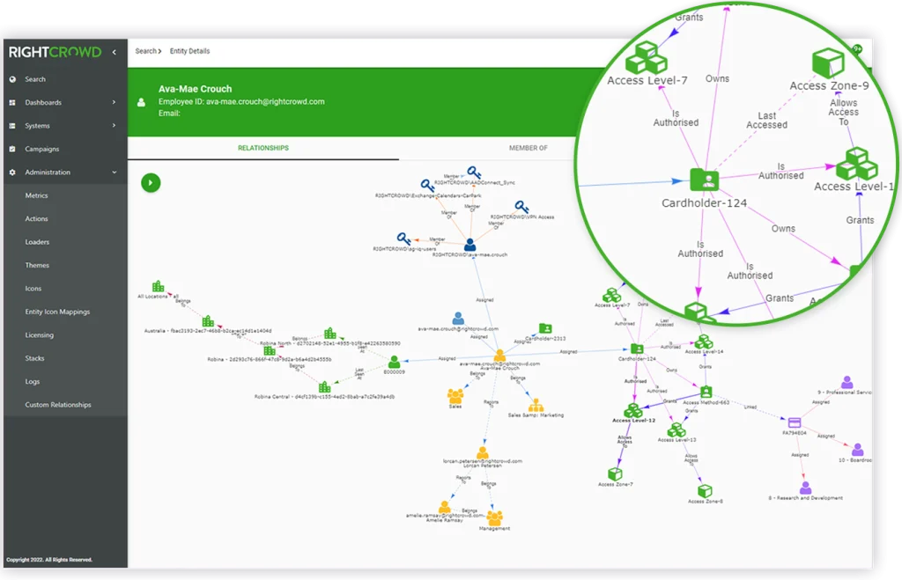Image resolution: width=902 pixels, height=580 pixels.
Task: Click the Management group icon
Action: click(x=495, y=518)
